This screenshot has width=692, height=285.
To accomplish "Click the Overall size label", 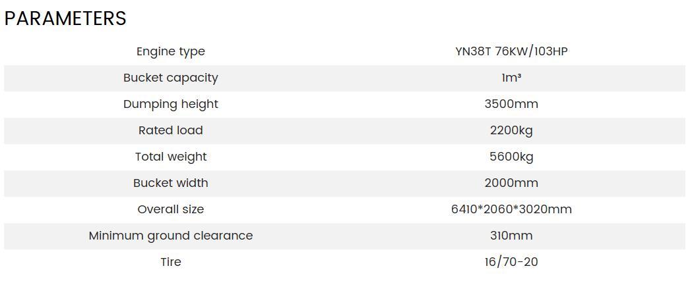I will point(170,209).
